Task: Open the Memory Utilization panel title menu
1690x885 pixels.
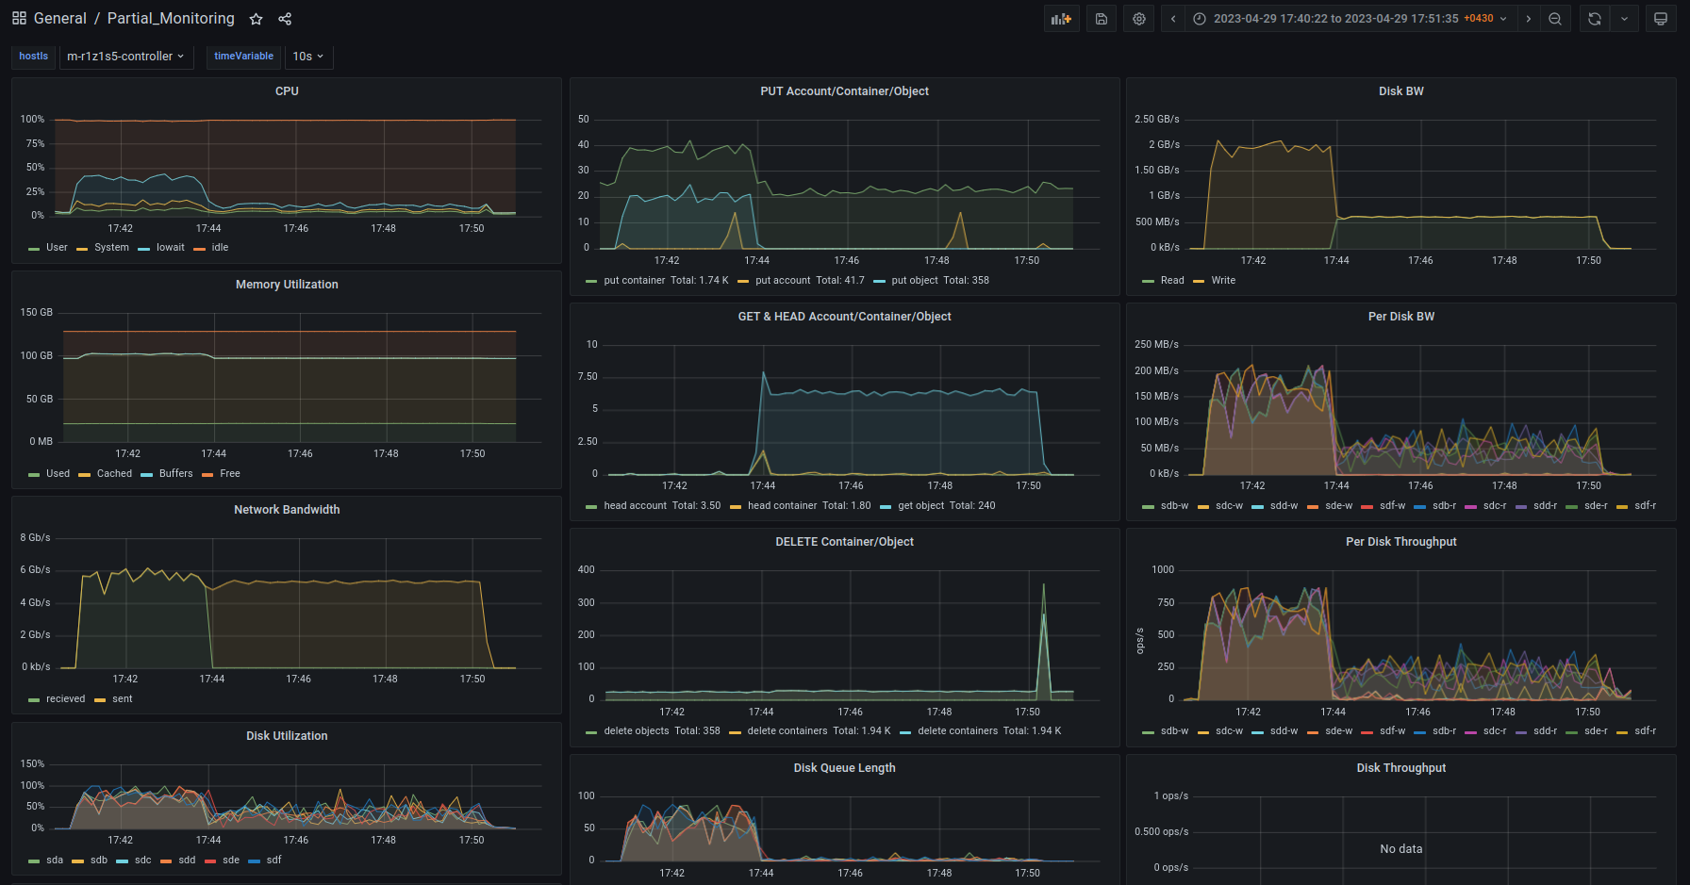Action: [x=287, y=285]
